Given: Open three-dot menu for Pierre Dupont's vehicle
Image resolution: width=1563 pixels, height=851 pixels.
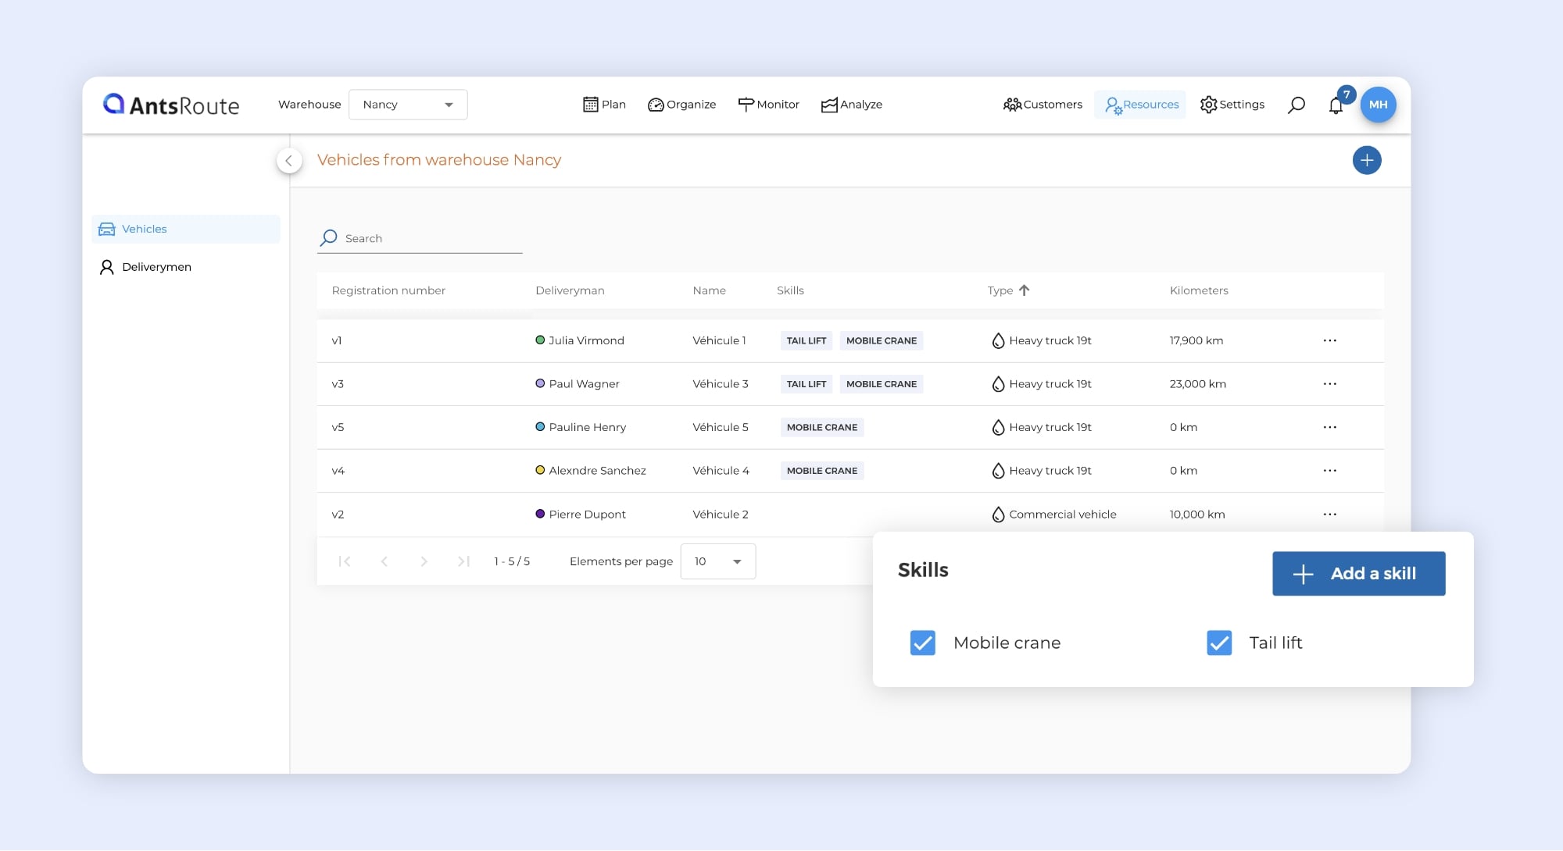Looking at the screenshot, I should (1329, 515).
